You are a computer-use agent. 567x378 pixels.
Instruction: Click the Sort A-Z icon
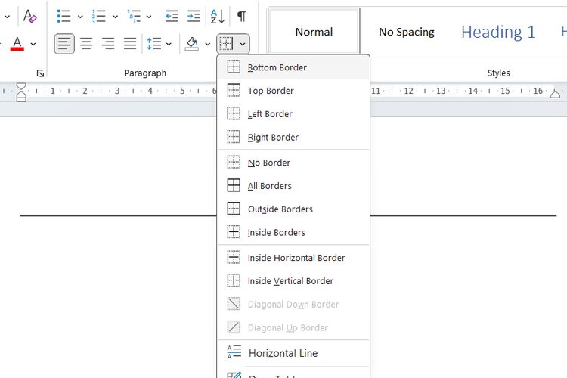point(217,17)
